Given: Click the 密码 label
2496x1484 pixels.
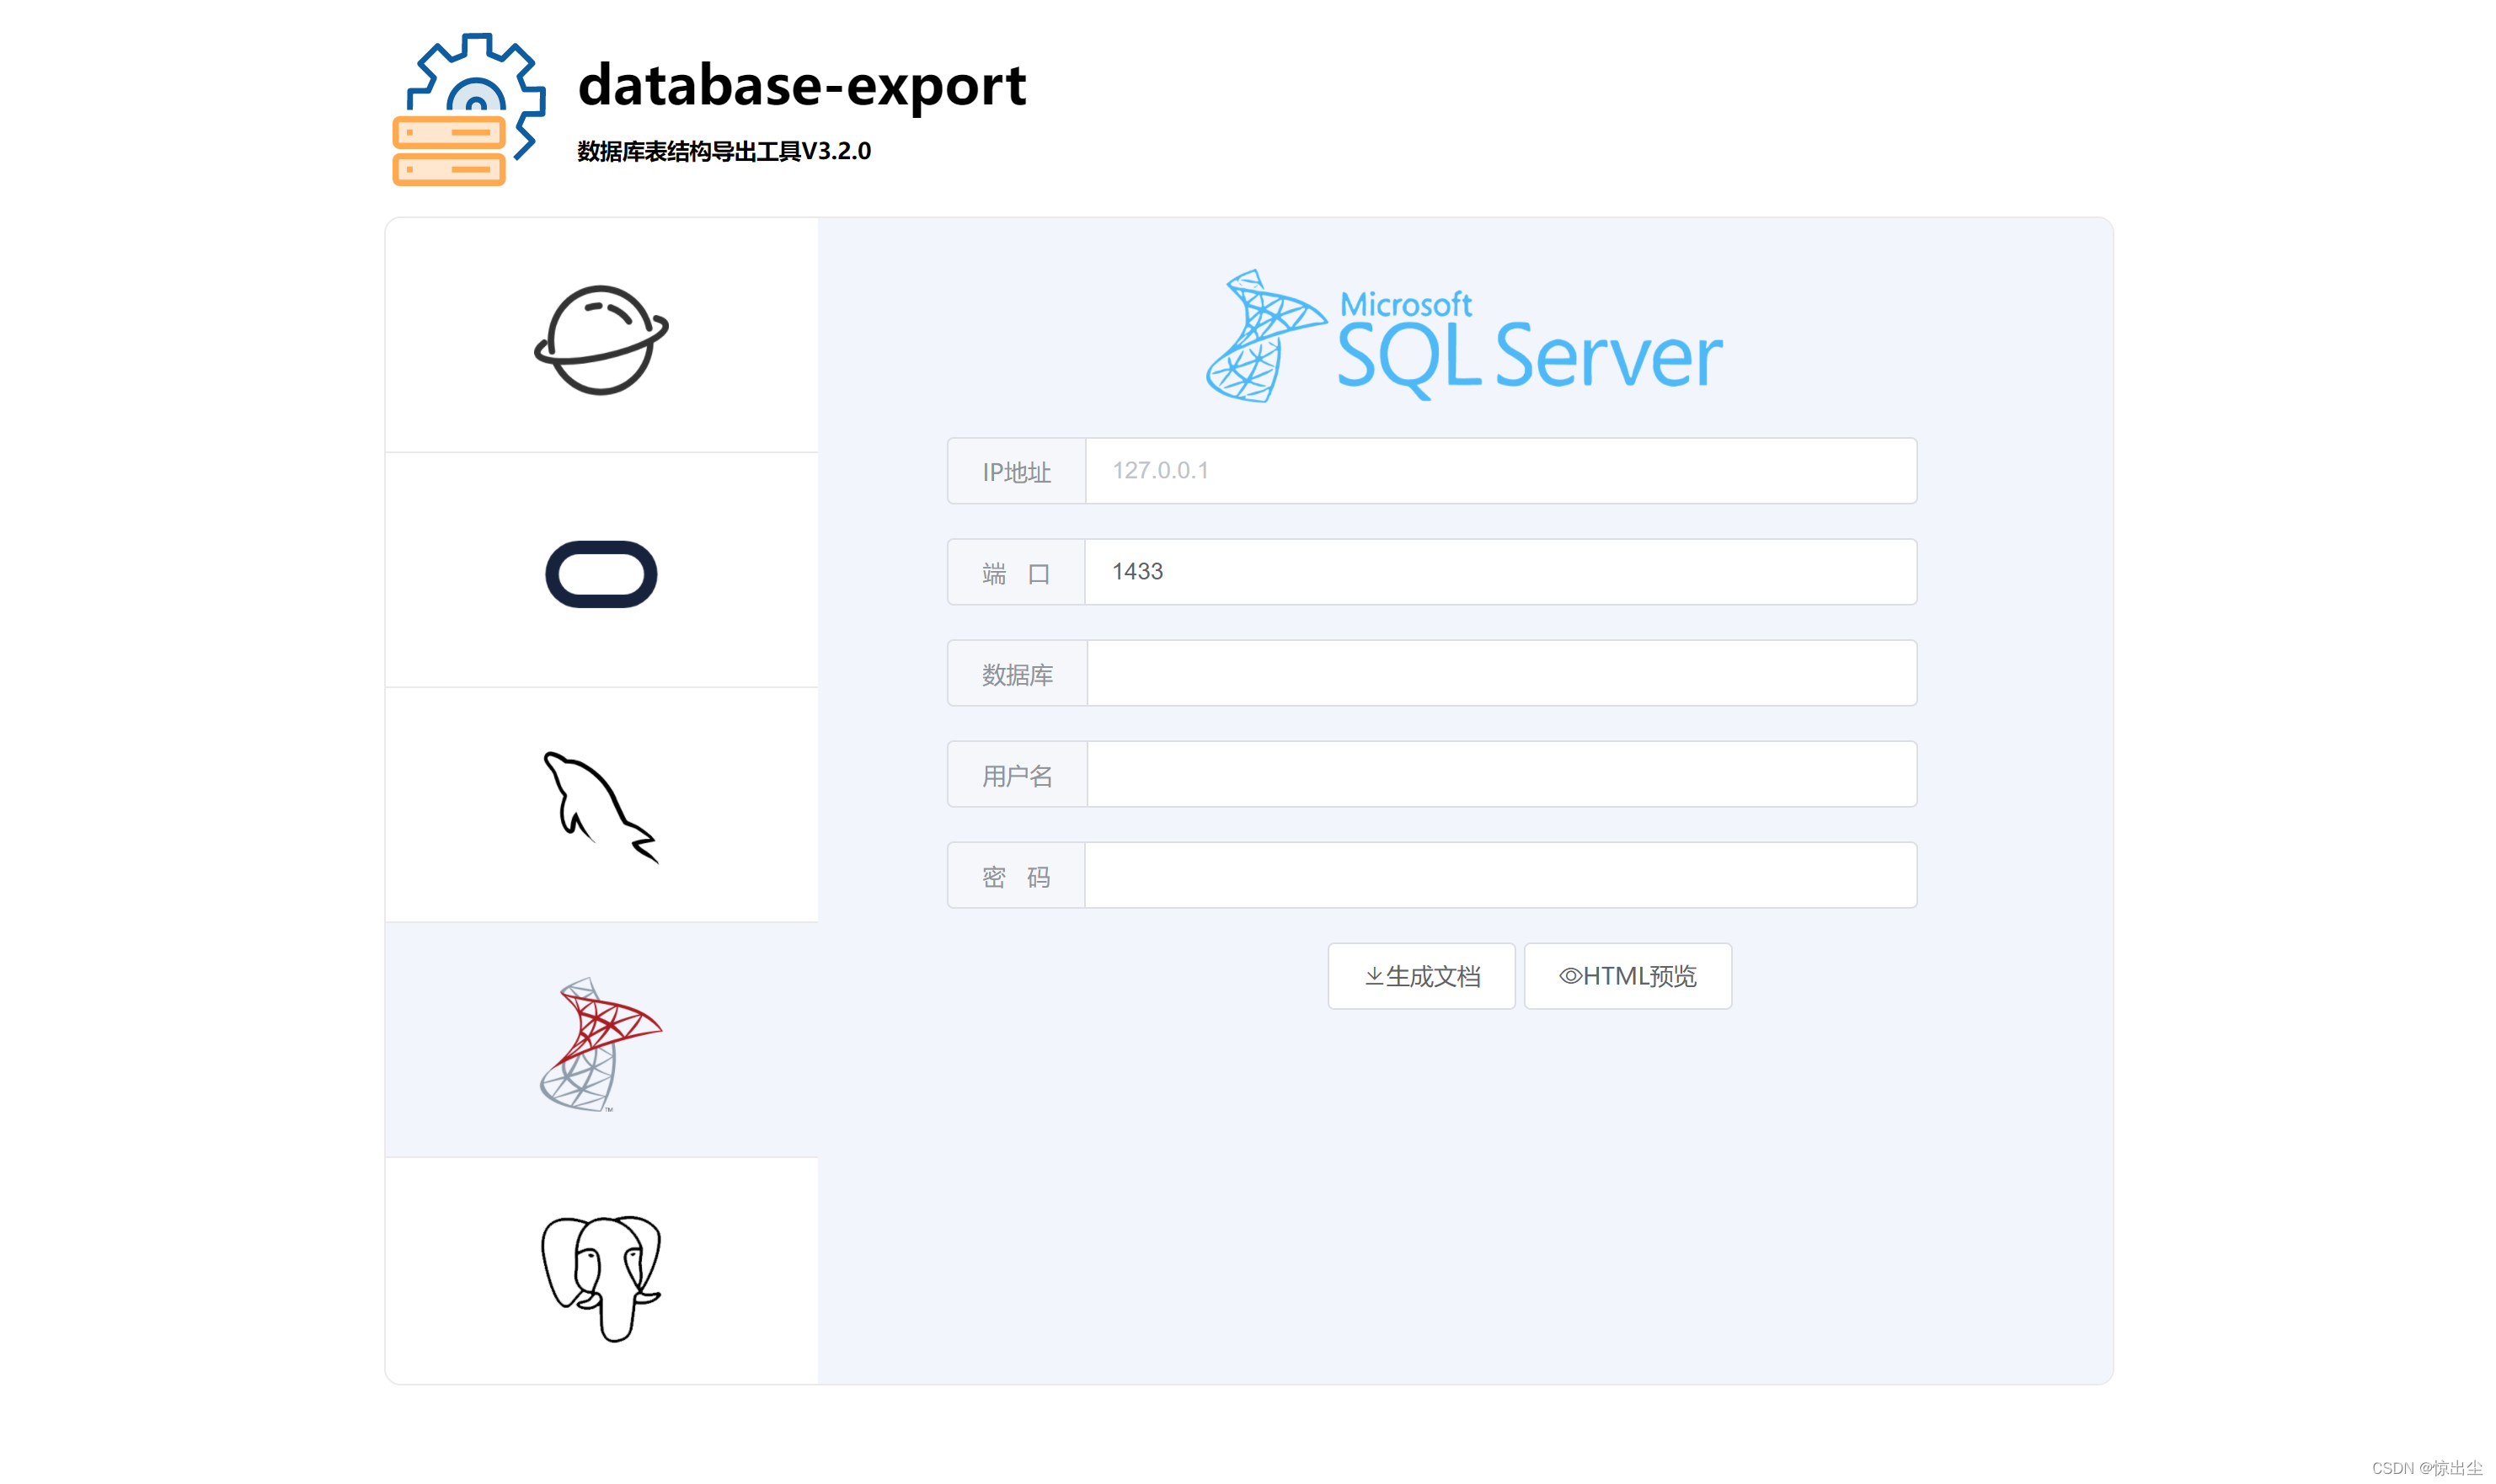Looking at the screenshot, I should 1016,876.
